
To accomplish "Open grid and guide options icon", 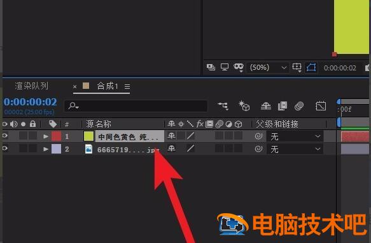I will (297, 67).
